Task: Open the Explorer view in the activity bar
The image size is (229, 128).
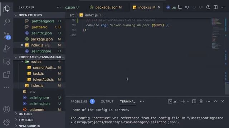Action: (6, 9)
